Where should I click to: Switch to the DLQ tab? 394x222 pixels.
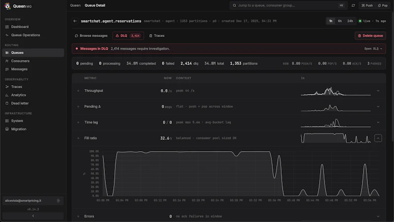pos(128,35)
